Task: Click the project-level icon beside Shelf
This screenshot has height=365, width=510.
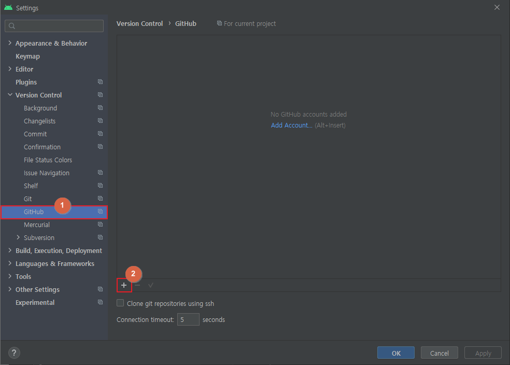Action: coord(100,186)
